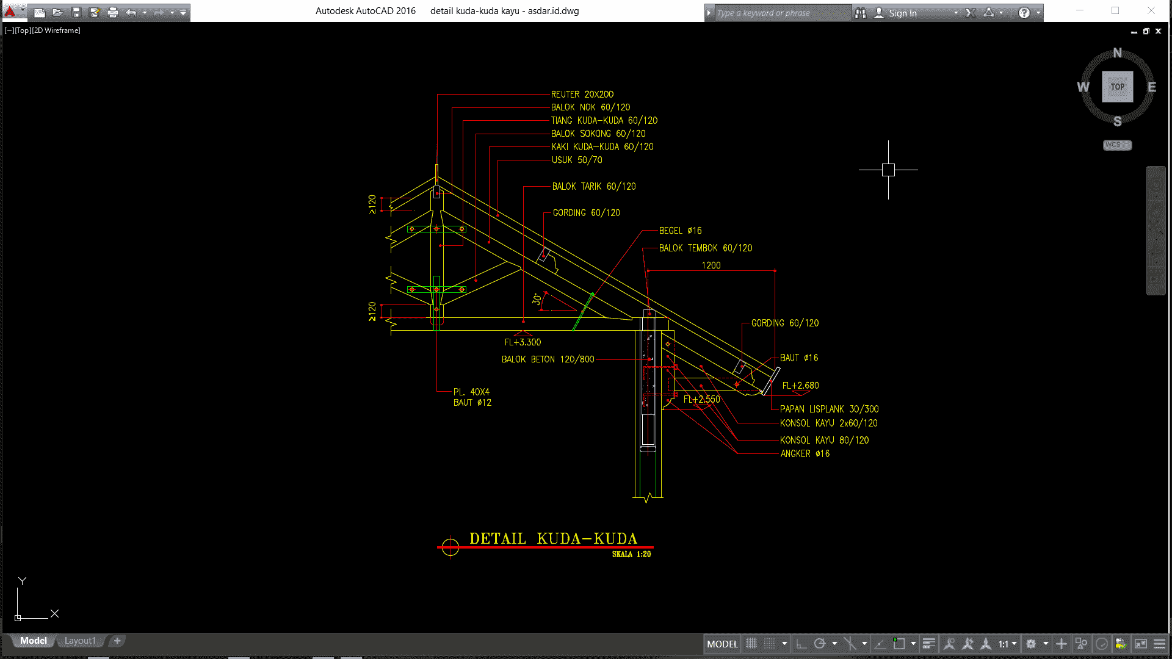Click the E compass direction on ViewCube
This screenshot has width=1172, height=659.
pos(1152,87)
